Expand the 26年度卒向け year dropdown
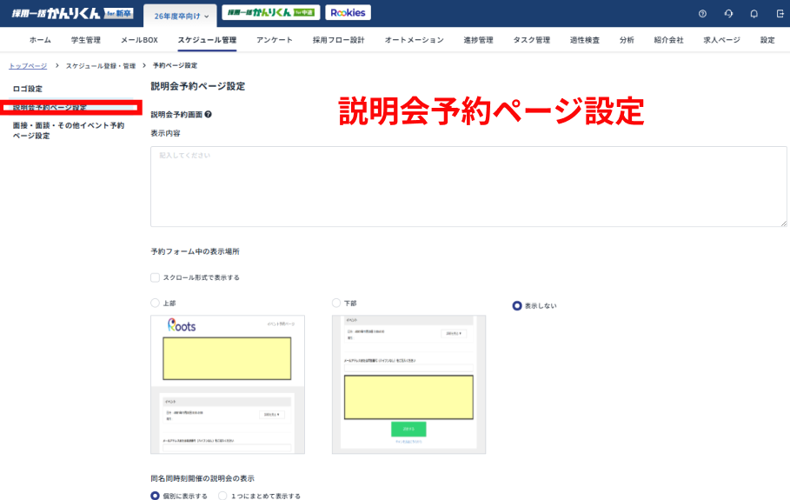 click(x=181, y=17)
